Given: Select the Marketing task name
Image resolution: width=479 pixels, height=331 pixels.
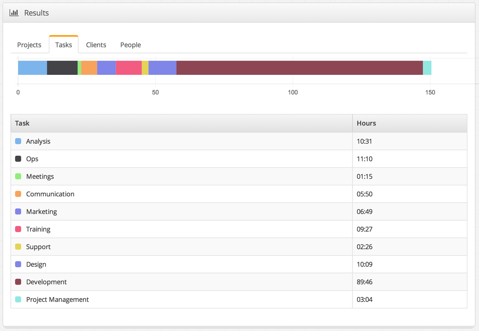Looking at the screenshot, I should 42,212.
